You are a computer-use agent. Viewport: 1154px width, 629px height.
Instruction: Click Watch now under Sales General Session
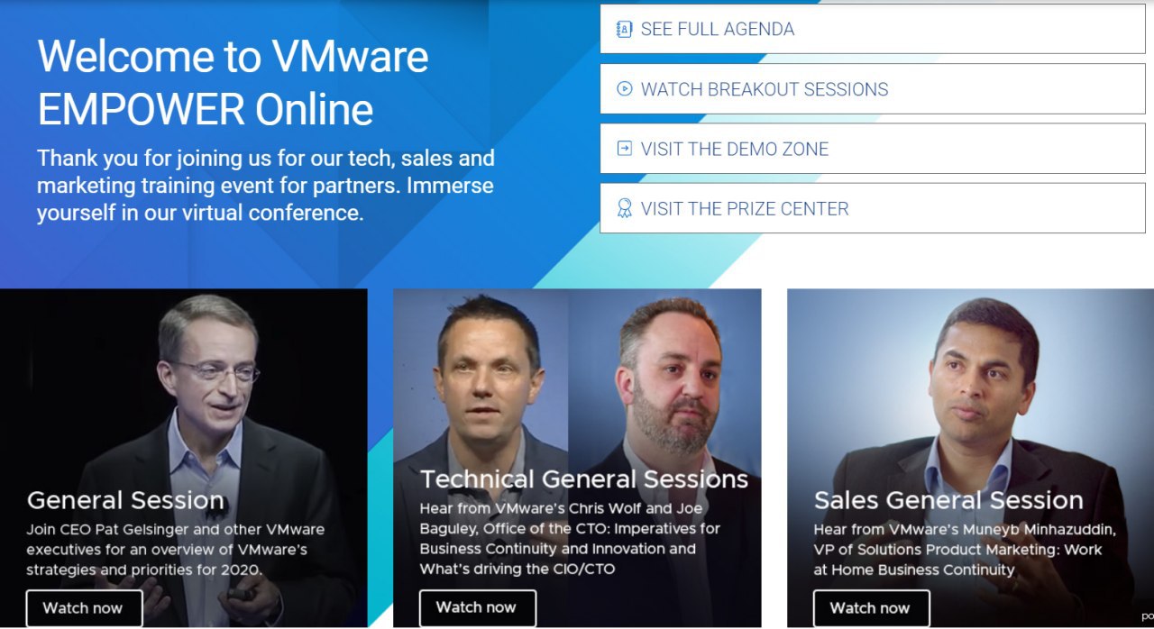click(x=872, y=608)
